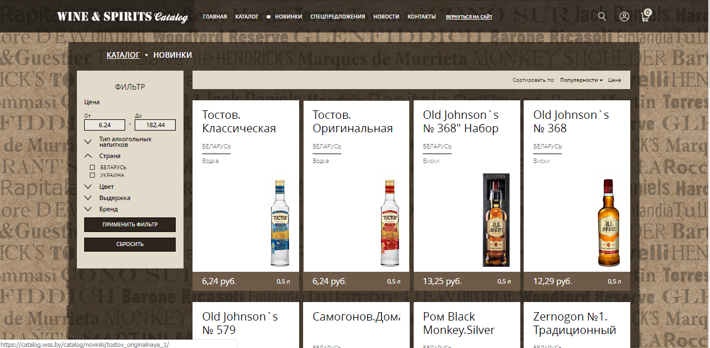Open Каталог in the top menu

[247, 17]
